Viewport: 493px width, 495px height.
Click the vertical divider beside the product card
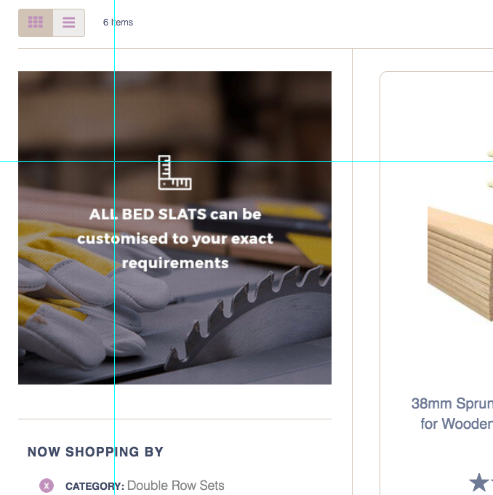(353, 291)
